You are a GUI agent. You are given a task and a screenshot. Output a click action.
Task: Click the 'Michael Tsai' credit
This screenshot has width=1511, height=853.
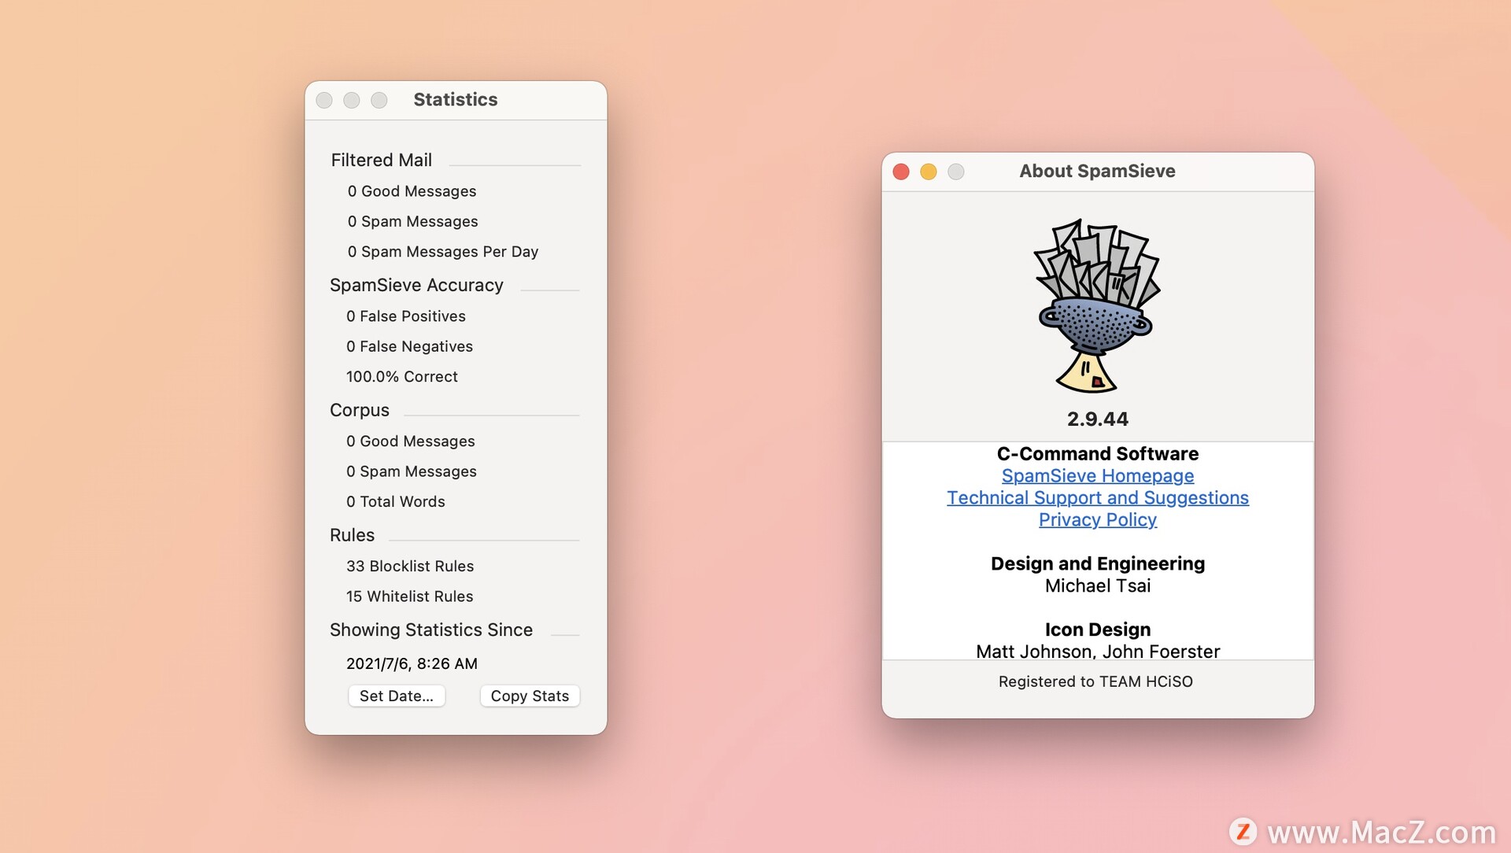pyautogui.click(x=1097, y=585)
